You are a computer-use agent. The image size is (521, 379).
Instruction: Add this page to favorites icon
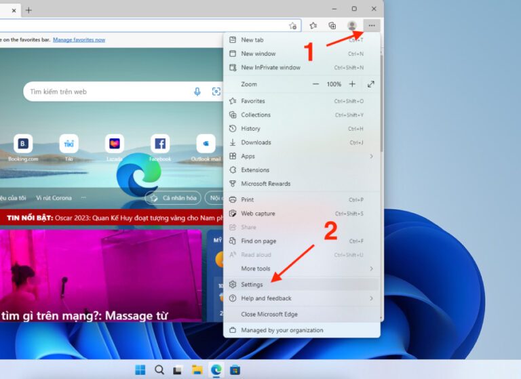[293, 26]
